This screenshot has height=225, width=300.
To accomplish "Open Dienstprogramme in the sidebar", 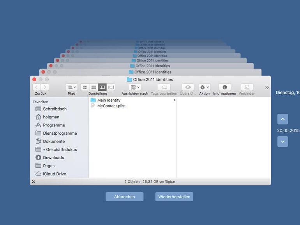I will click(56, 133).
